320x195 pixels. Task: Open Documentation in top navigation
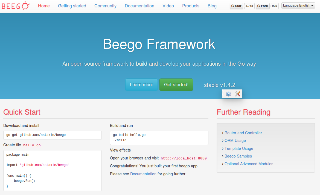139,6
